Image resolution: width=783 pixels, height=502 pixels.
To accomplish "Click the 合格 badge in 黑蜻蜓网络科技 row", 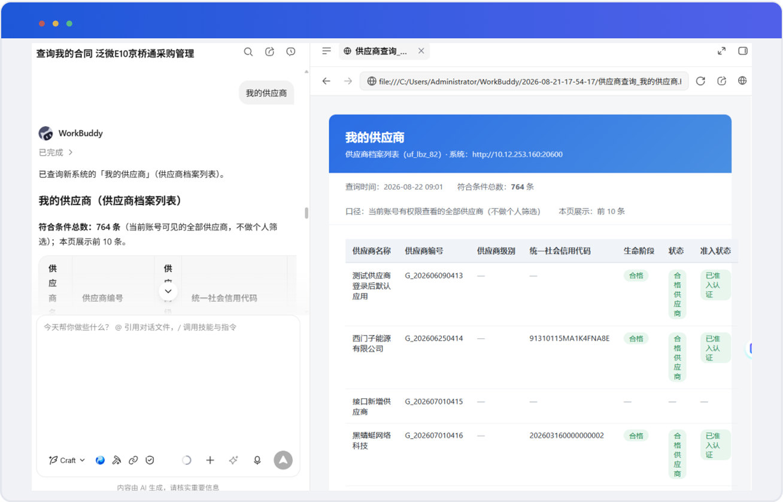I will tap(636, 436).
